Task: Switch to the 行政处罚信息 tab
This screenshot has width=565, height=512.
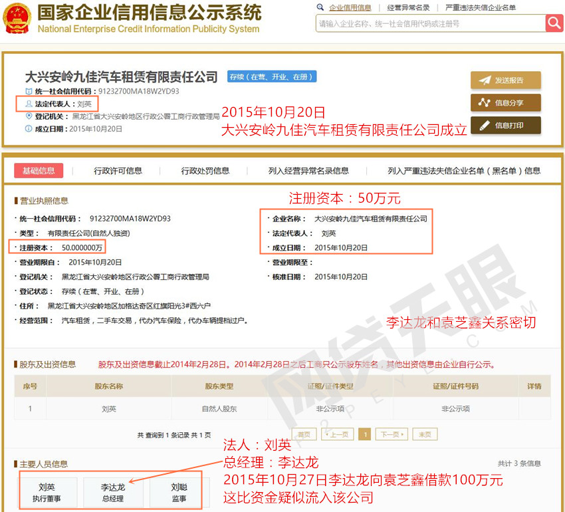Action: [x=205, y=170]
